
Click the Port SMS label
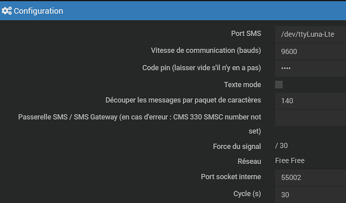click(x=246, y=33)
